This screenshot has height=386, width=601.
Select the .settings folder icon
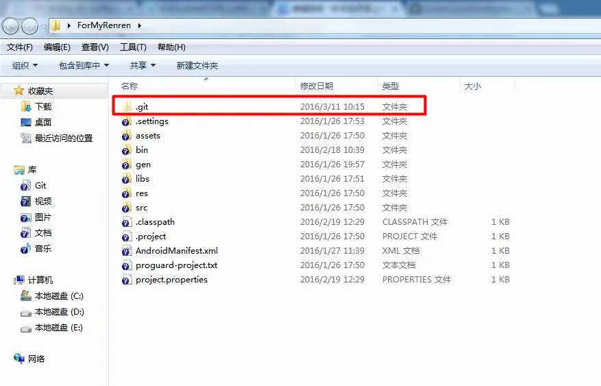[x=127, y=121]
